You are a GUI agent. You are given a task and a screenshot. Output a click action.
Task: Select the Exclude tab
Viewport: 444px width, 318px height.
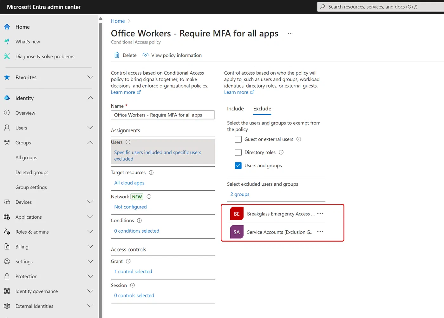[262, 109]
